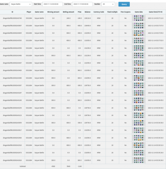
Task: Click the Game name column header
Action: 39,12
